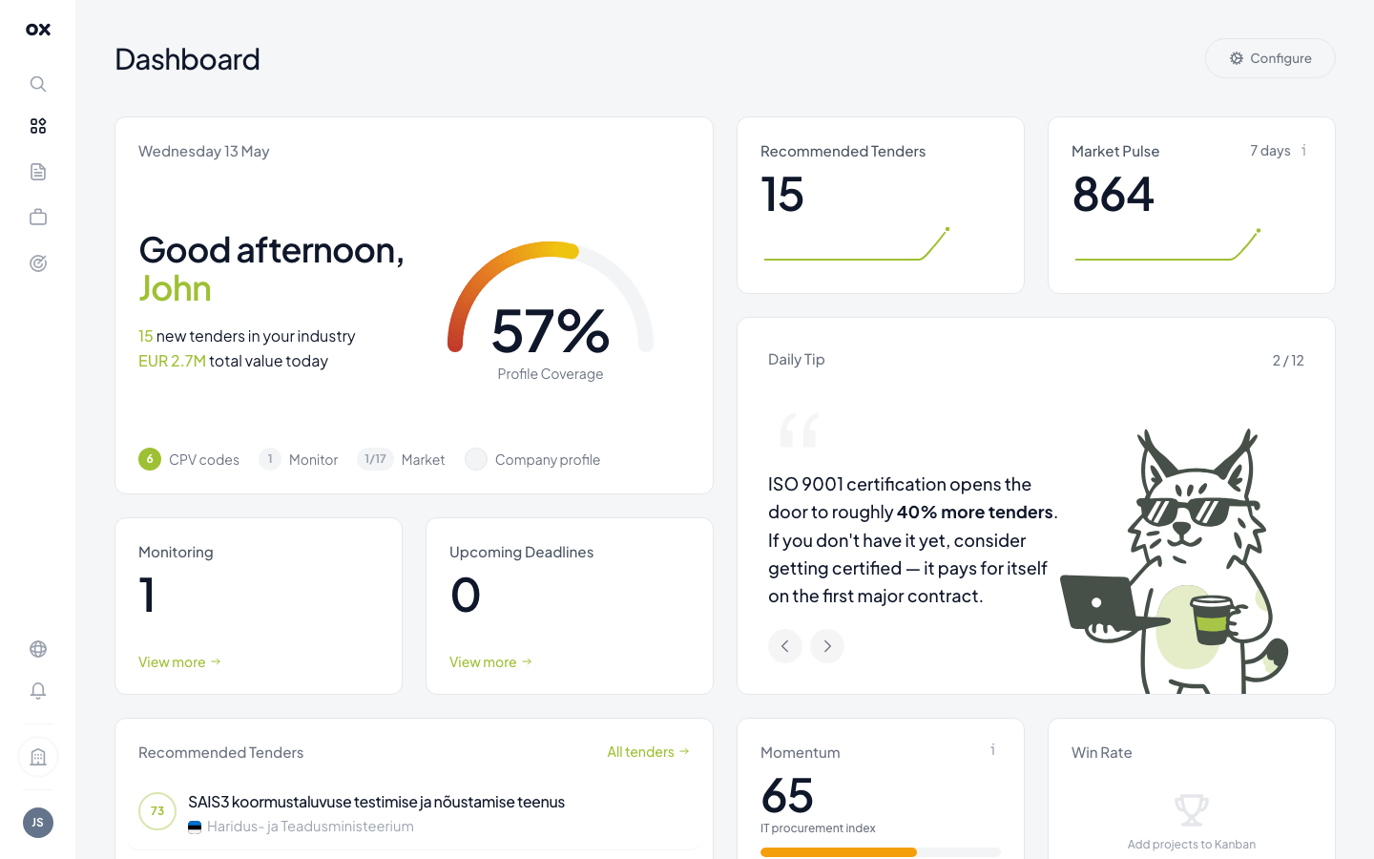Click the Dashboard page heading
This screenshot has height=859, width=1374.
[x=188, y=59]
